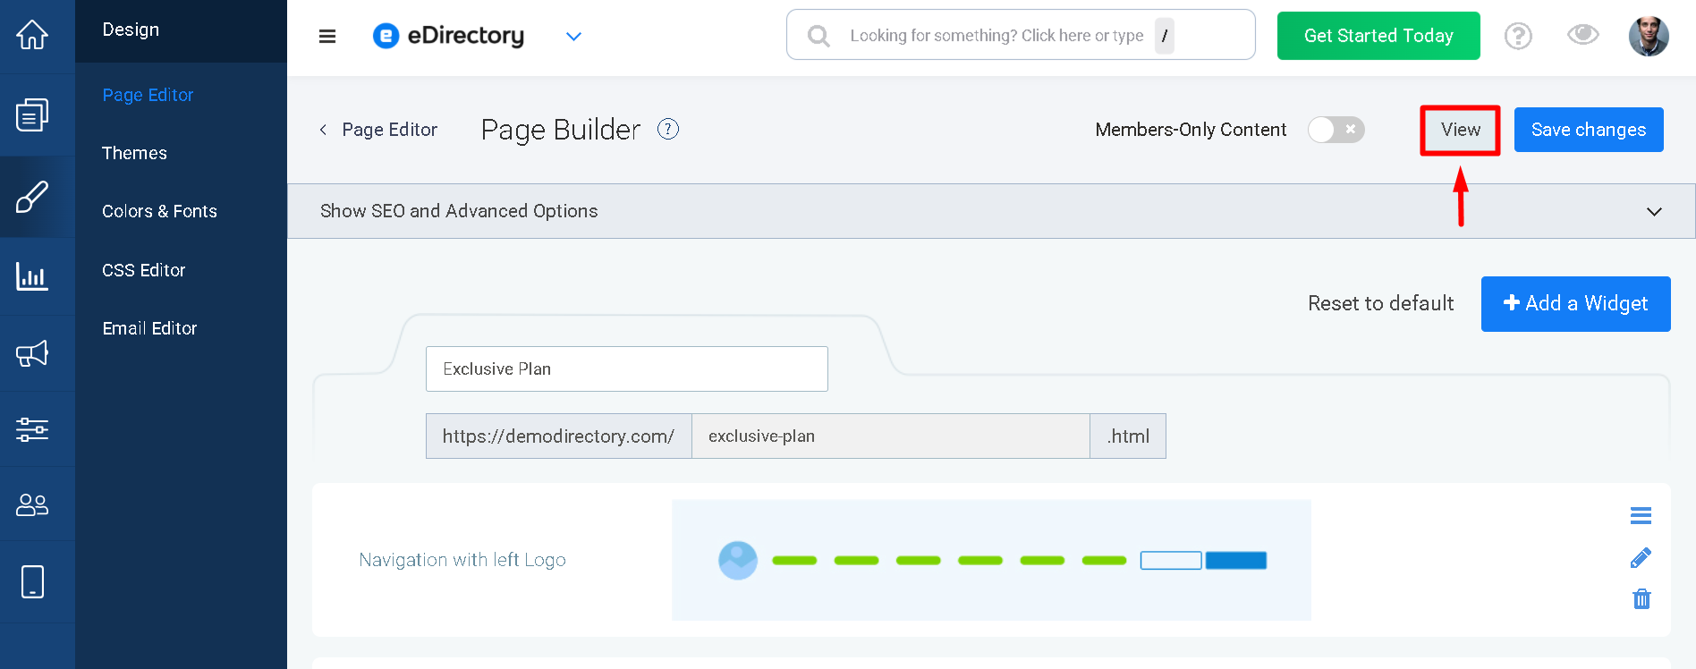Toggle the eye preview icon in header

click(1582, 35)
